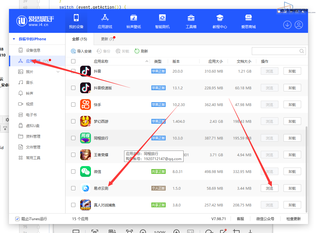Switch to the 更新 (7) tab
The height and width of the screenshot is (233, 317).
(108, 39)
